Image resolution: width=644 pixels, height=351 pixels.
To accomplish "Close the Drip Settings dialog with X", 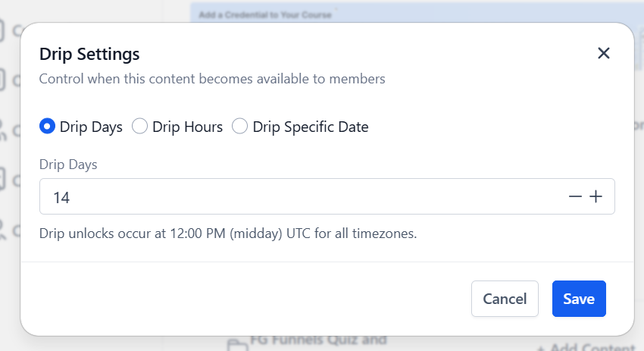I will tap(603, 53).
